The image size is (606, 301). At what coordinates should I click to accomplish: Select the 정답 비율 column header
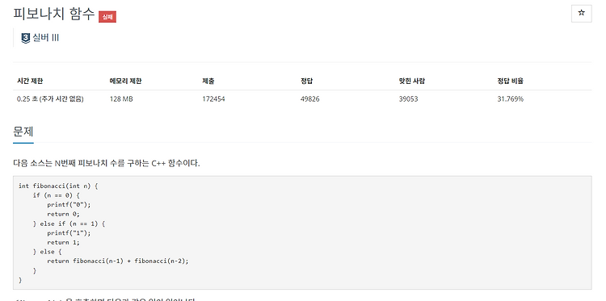511,81
